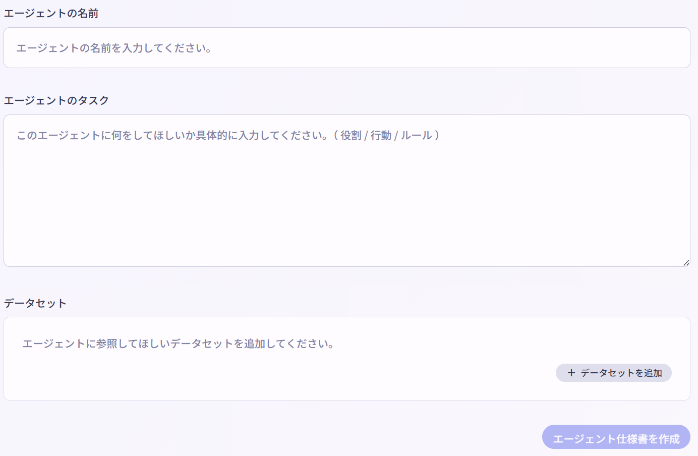Click into the エージェントのタスク text area
Viewport: 698px width, 456px height.
[x=347, y=191]
